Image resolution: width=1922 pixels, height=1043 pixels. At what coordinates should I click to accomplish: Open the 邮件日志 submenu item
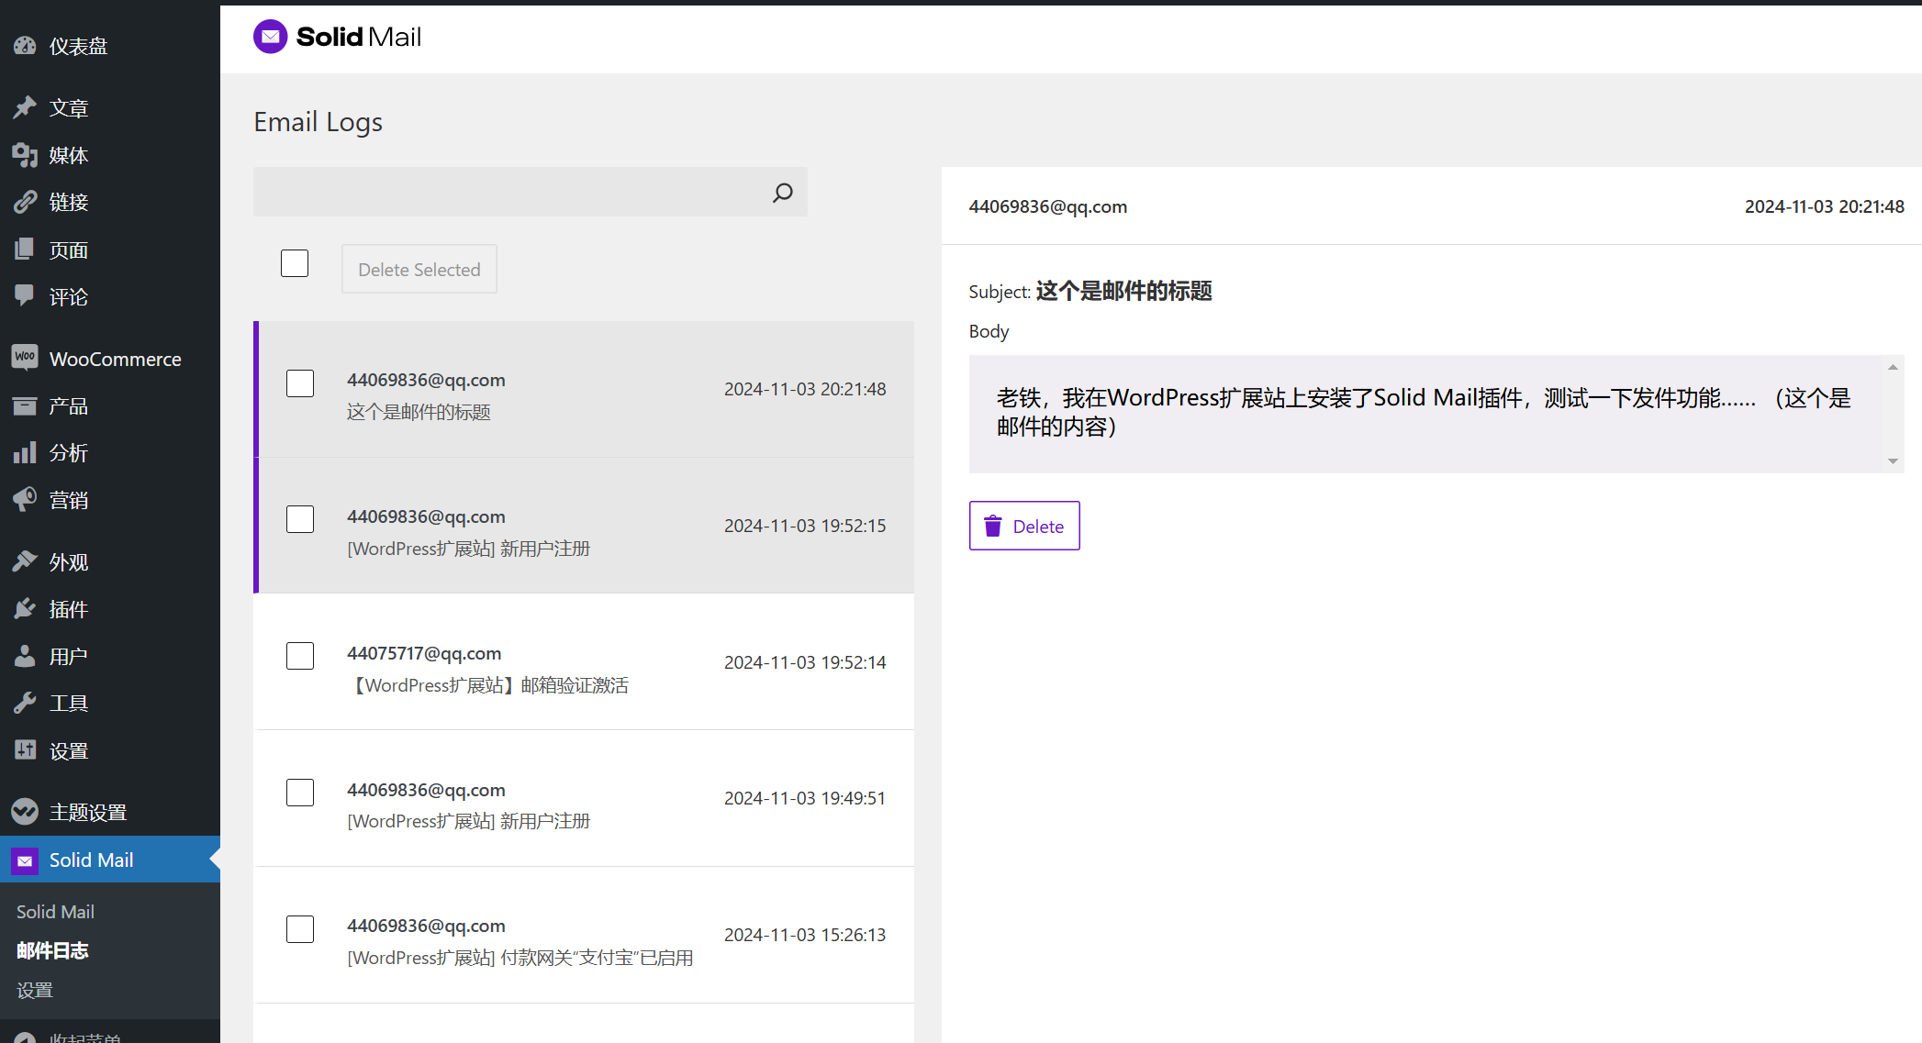point(52,950)
